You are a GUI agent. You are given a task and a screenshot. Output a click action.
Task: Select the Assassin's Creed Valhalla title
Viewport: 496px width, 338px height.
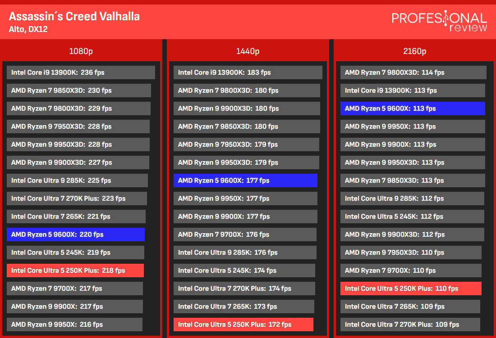(74, 16)
